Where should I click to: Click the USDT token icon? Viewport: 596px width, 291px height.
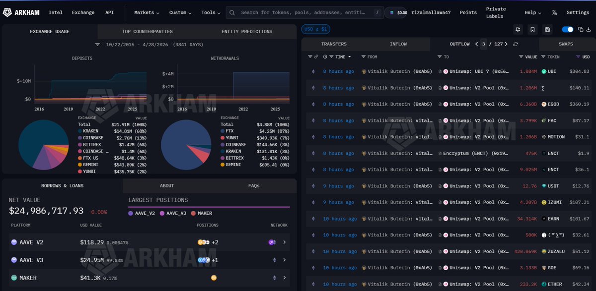click(544, 186)
